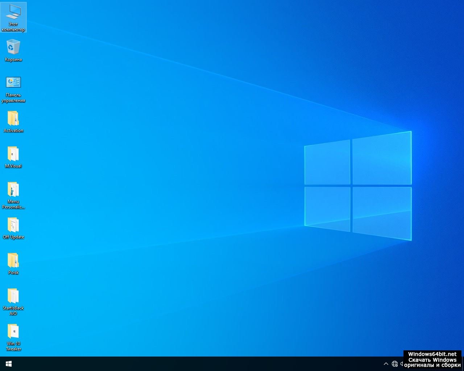Click the Windows logo on the wallpaper
The height and width of the screenshot is (371, 464).
click(358, 185)
